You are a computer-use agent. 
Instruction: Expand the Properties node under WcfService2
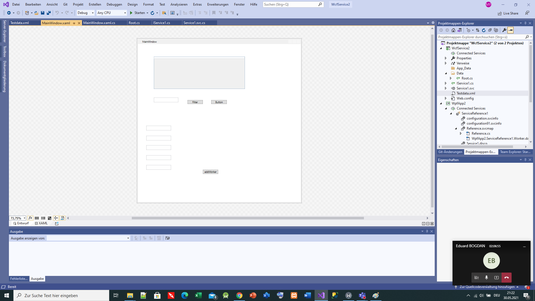coord(446,58)
